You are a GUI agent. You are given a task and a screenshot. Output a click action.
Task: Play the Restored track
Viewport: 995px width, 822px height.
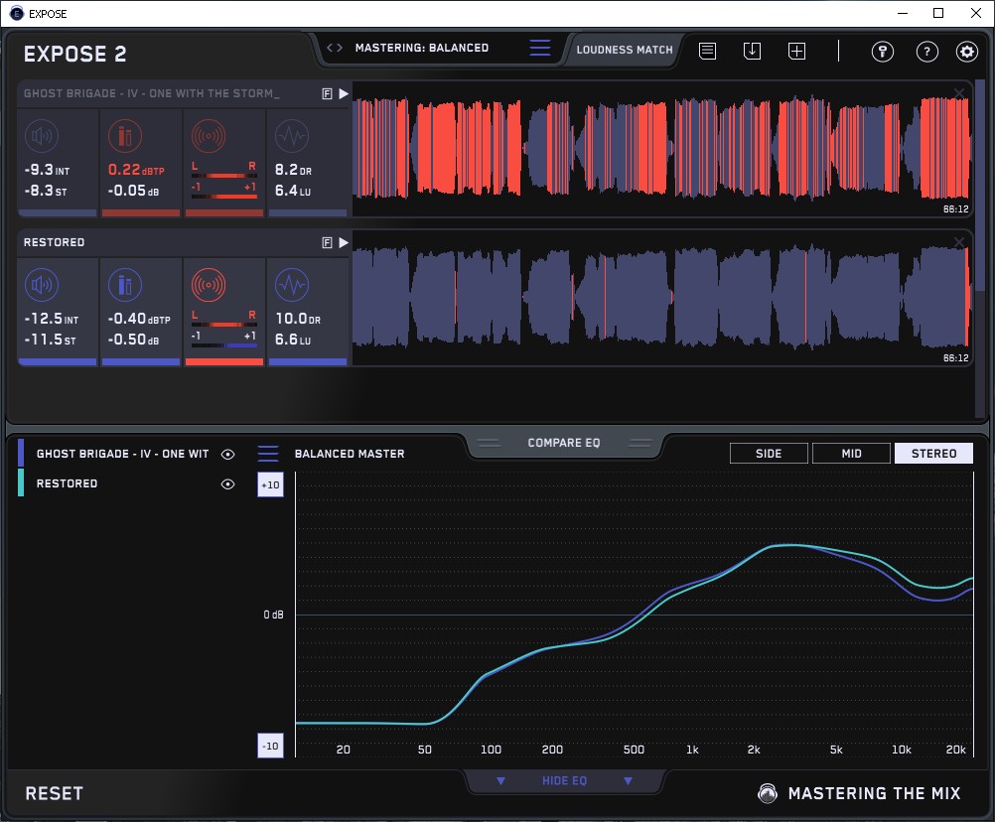(344, 242)
